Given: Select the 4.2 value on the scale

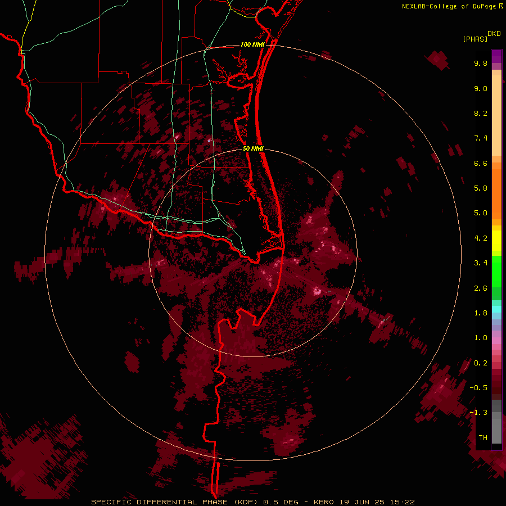Looking at the screenshot, I should tap(481, 238).
